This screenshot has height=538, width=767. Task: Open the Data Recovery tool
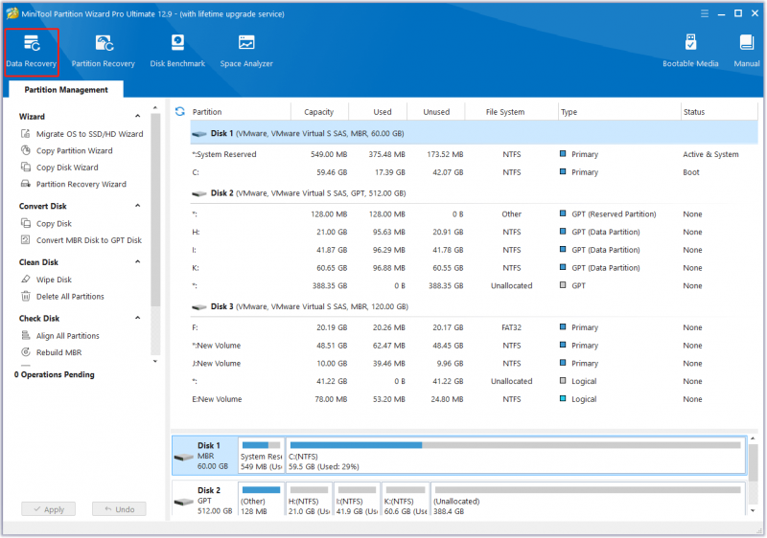[x=32, y=52]
